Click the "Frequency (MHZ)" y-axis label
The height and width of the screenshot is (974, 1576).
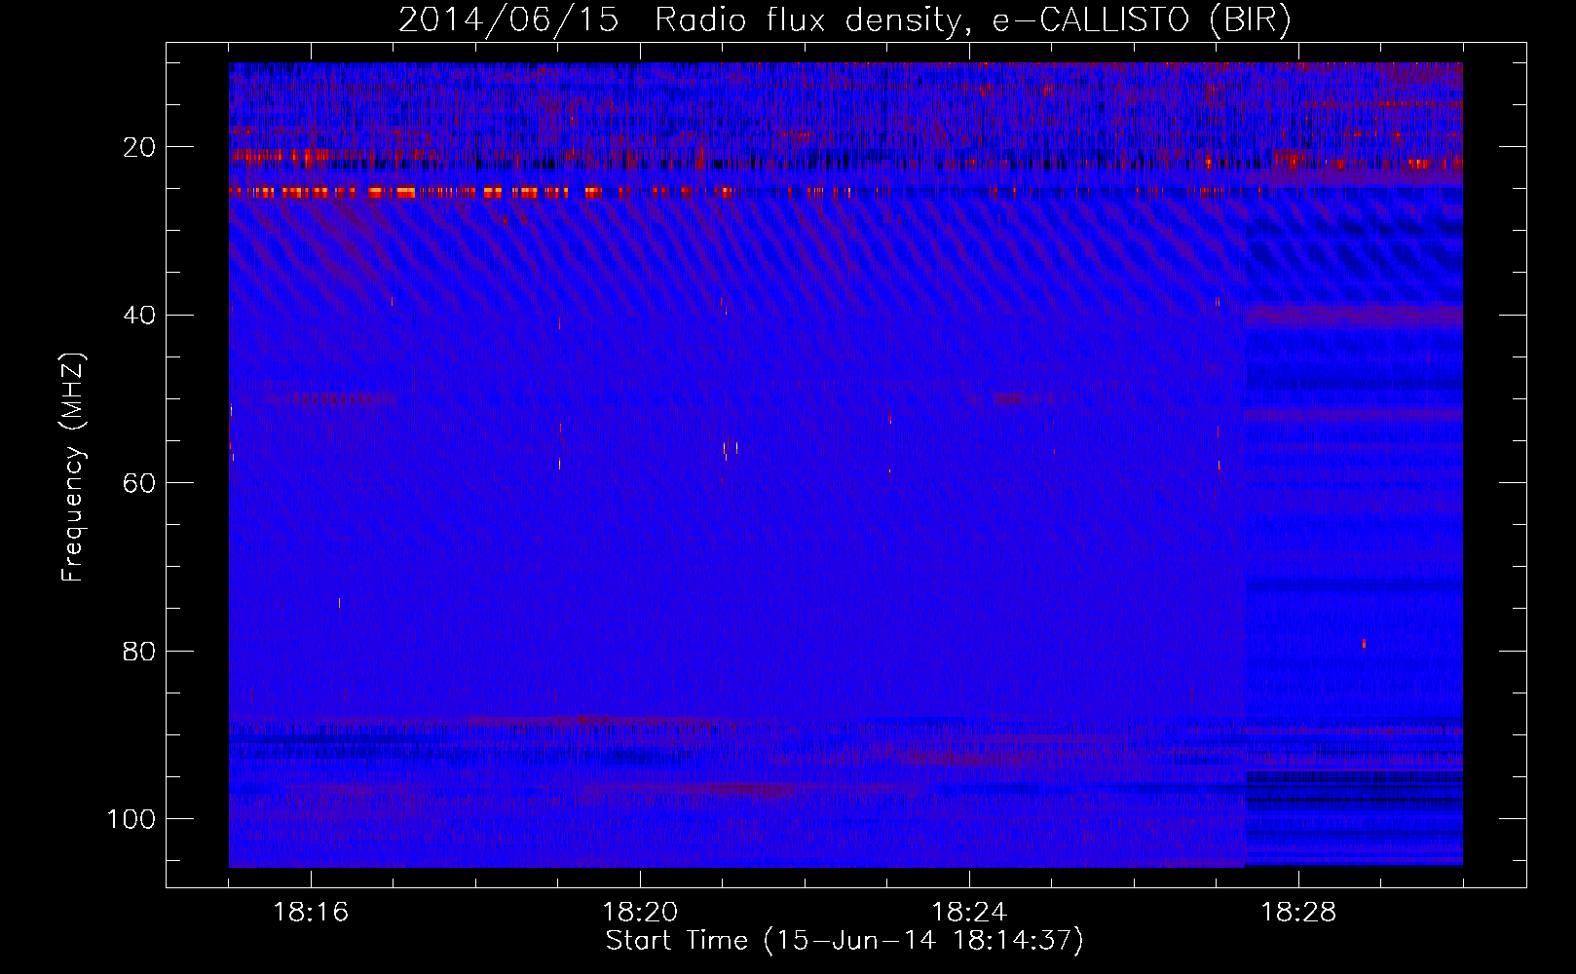[74, 468]
